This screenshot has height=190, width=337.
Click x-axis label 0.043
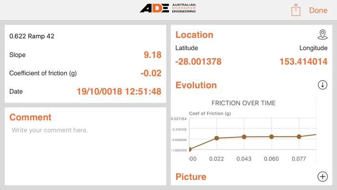point(244,159)
